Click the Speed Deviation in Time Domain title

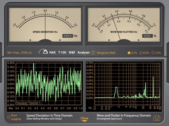(49, 115)
